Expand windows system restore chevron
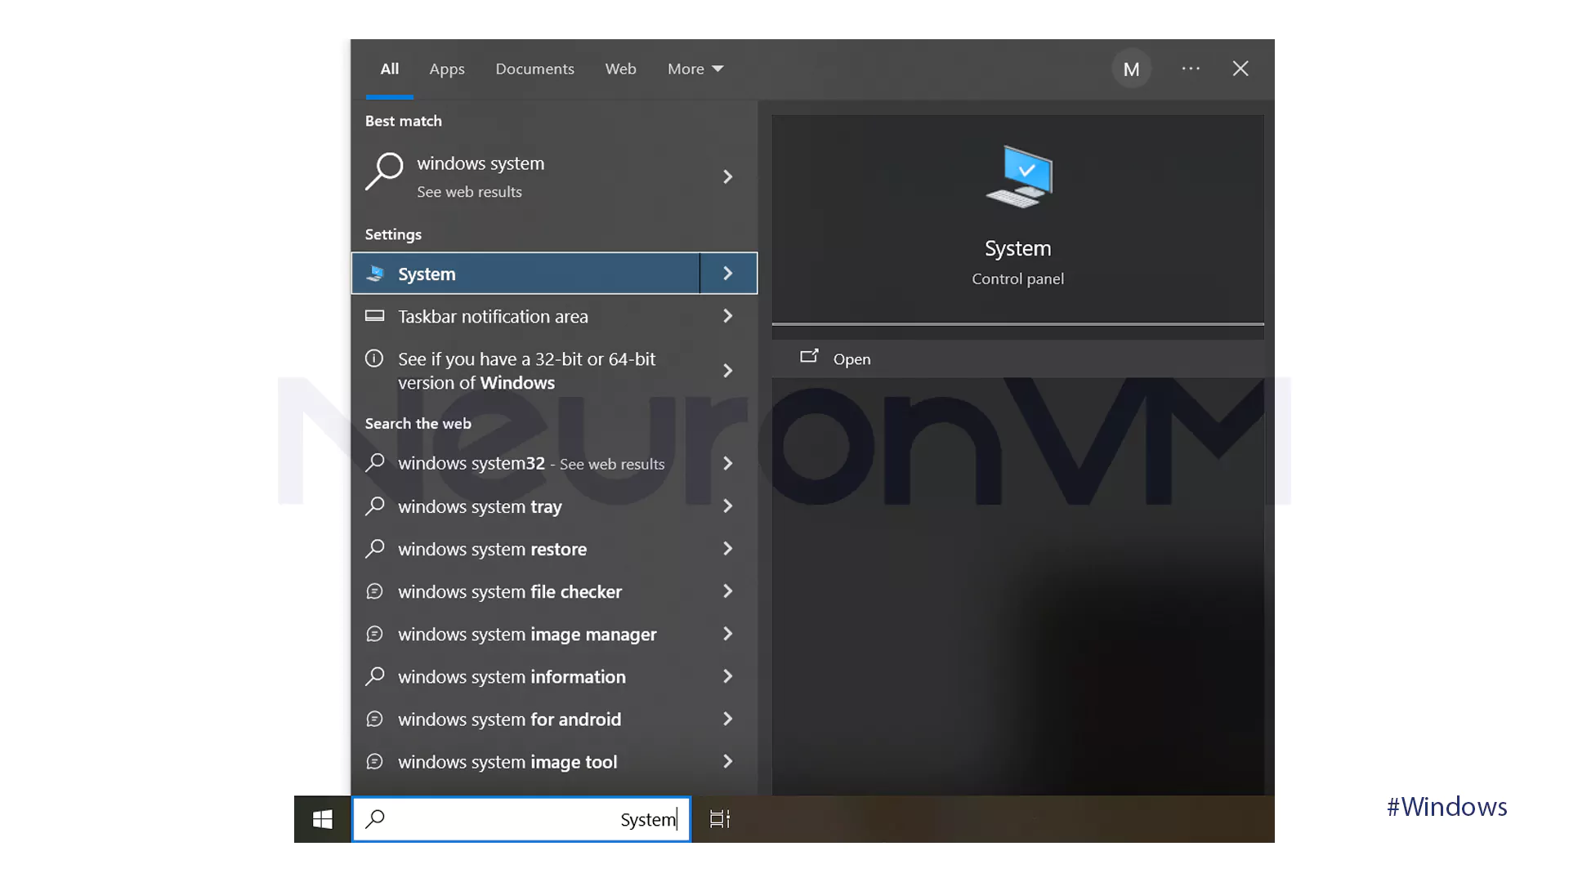 pos(728,549)
